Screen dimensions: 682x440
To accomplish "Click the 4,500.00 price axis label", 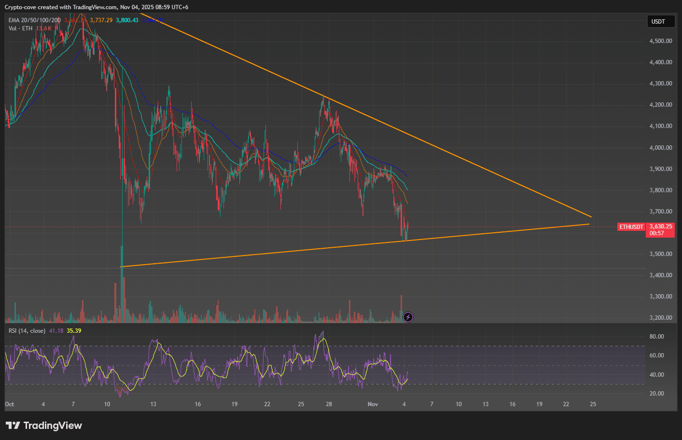I will (661, 41).
